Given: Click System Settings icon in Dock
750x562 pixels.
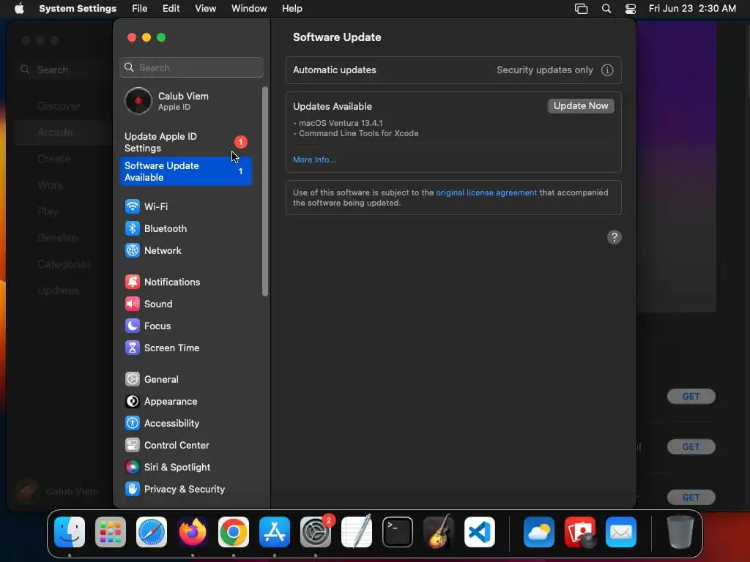Looking at the screenshot, I should pos(316,532).
